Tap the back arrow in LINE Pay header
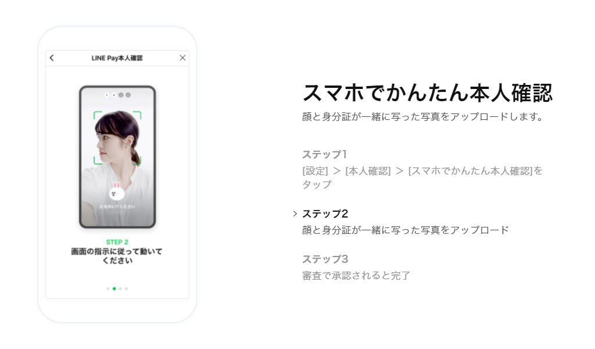The height and width of the screenshot is (349, 595). 52,58
